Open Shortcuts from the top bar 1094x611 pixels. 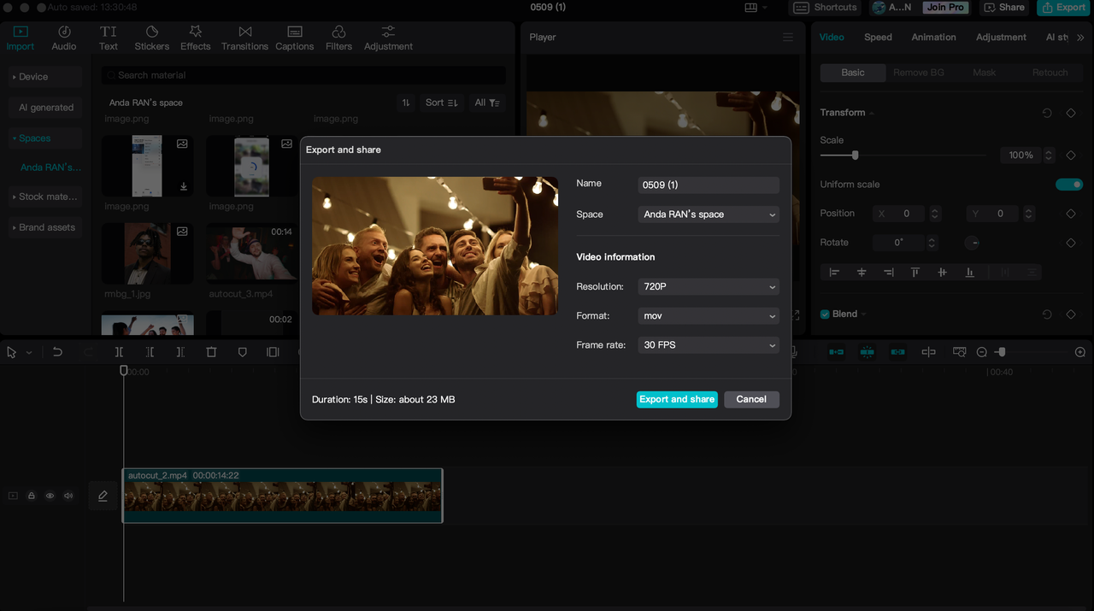click(826, 8)
